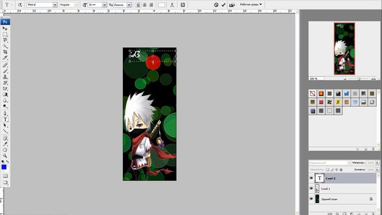Enable lock transparent pixels

[328, 170]
